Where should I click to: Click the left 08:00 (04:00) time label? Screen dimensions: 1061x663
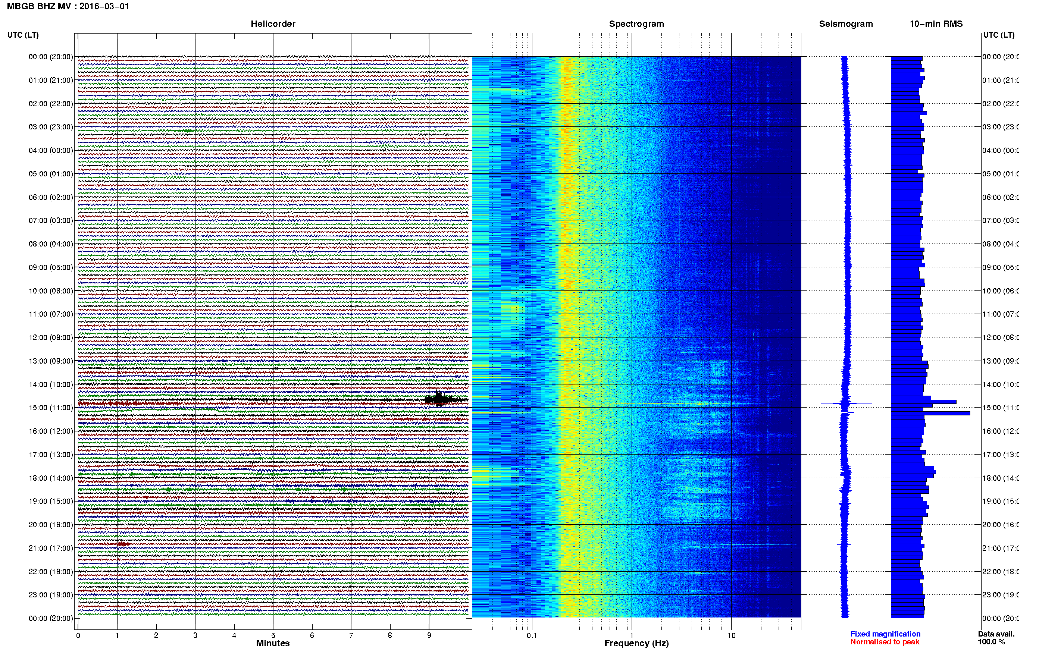[x=51, y=244]
